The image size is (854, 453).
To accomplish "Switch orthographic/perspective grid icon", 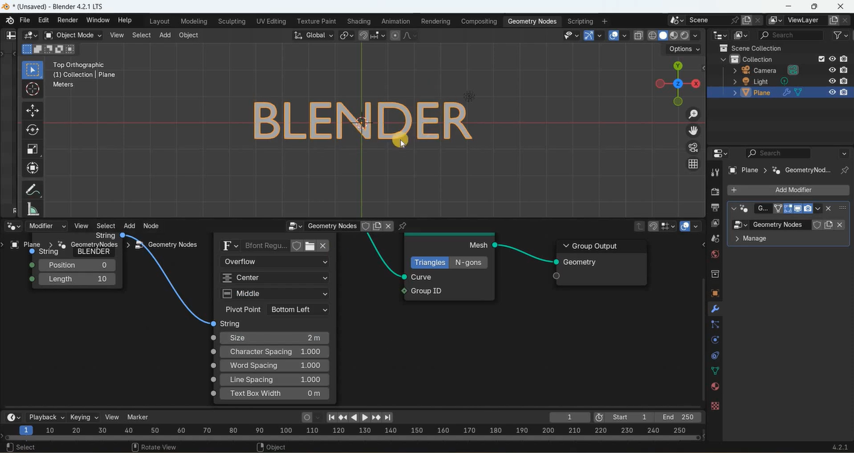I will point(693,164).
